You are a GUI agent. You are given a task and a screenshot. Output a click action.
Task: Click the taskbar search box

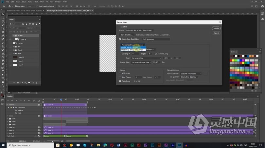pyautogui.click(x=30, y=145)
